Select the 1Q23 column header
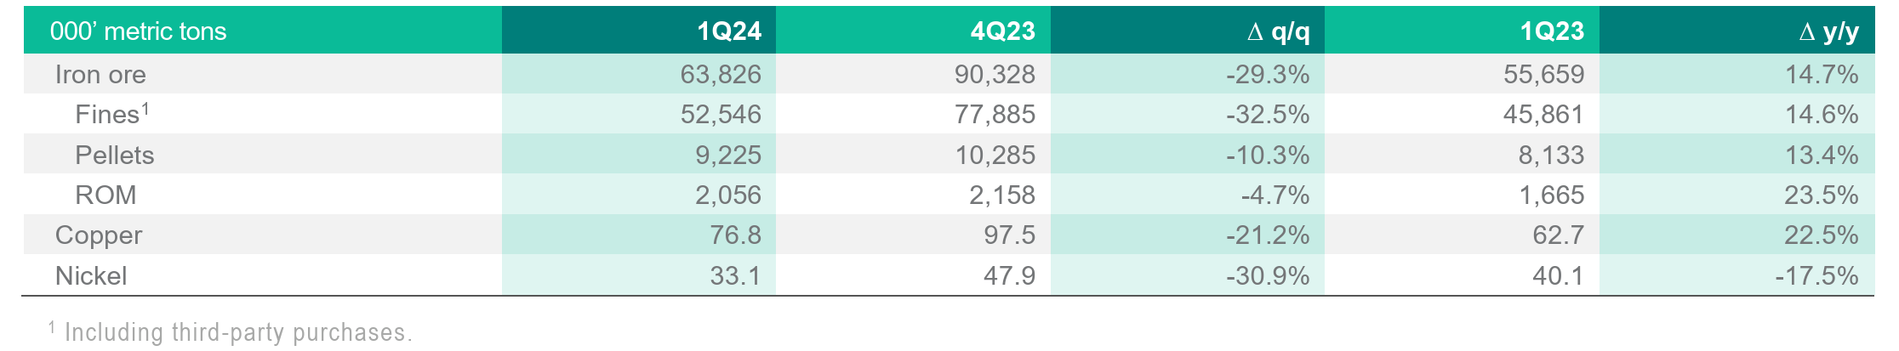The width and height of the screenshot is (1899, 351). [1552, 31]
